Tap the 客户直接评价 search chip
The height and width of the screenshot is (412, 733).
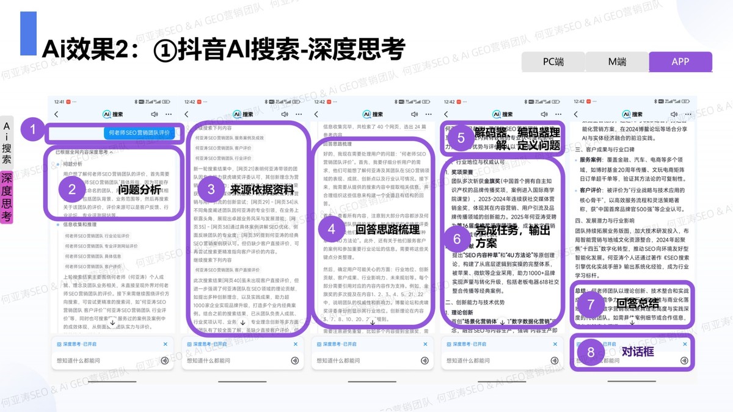point(227,269)
